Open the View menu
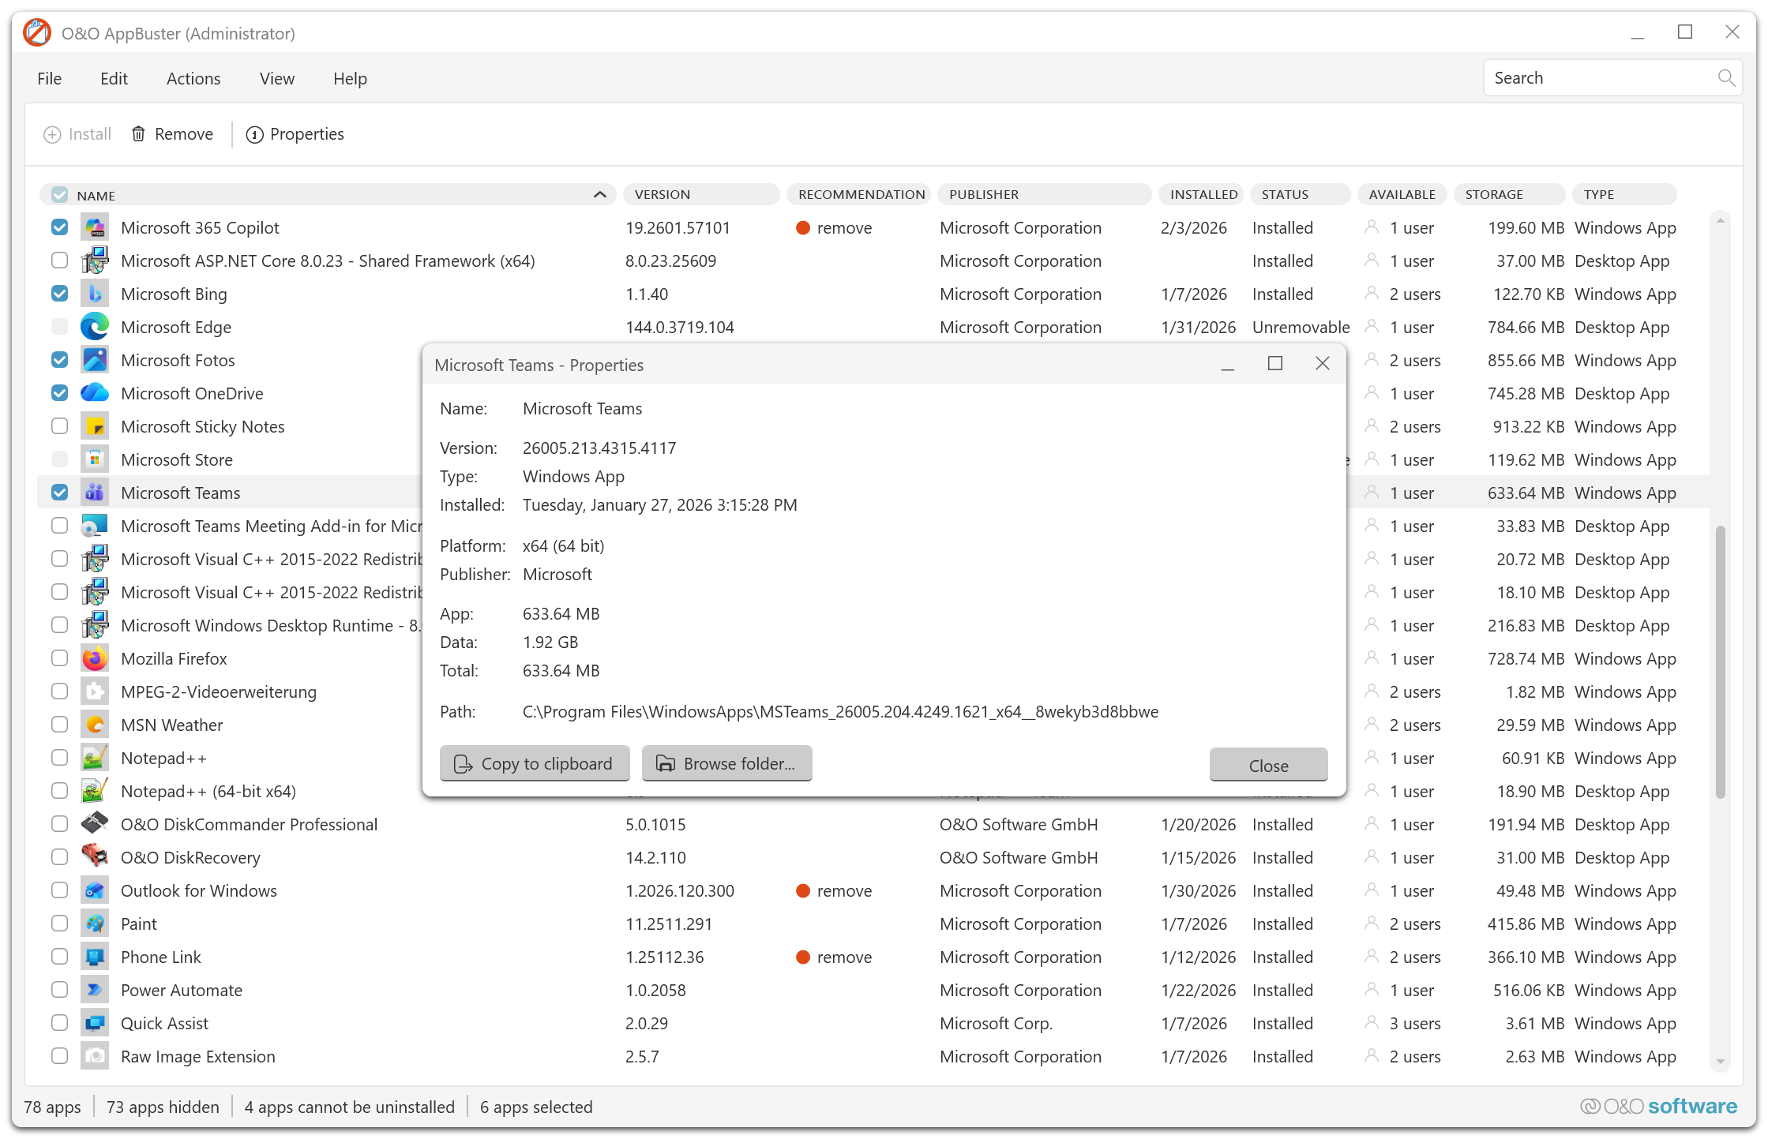The width and height of the screenshot is (1768, 1139). click(x=276, y=79)
